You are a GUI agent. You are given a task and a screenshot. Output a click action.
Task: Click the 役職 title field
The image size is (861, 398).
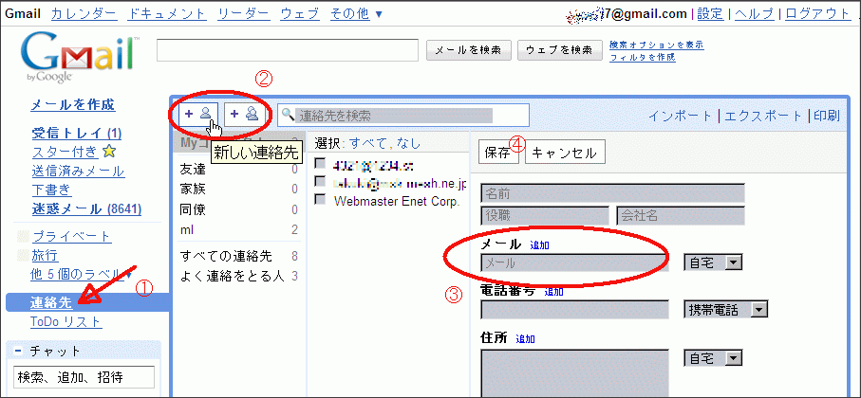click(545, 215)
